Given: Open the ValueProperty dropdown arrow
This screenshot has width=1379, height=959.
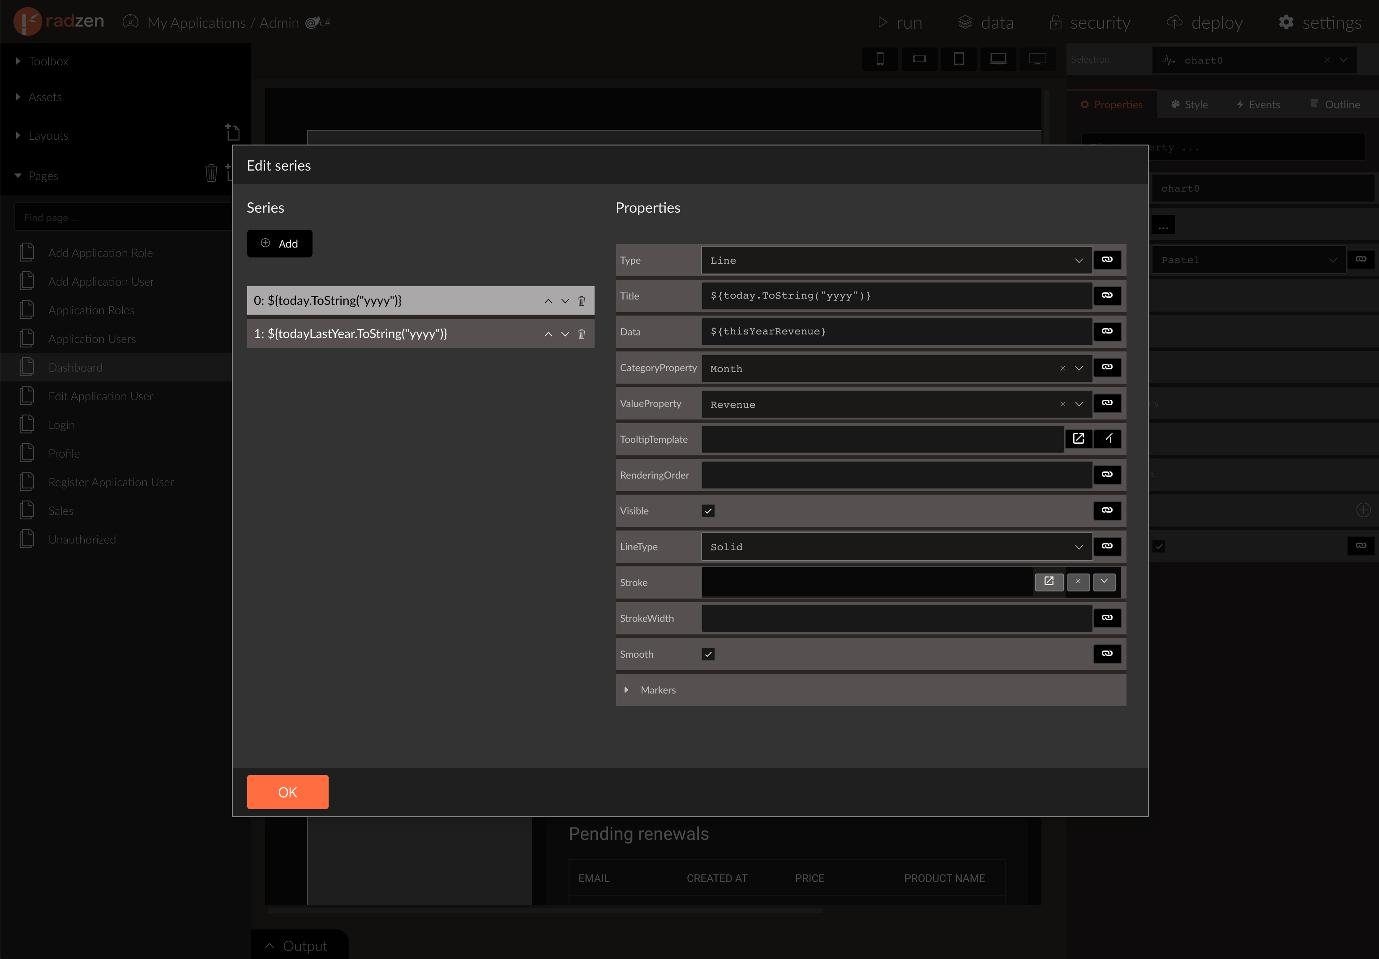Looking at the screenshot, I should [1079, 404].
